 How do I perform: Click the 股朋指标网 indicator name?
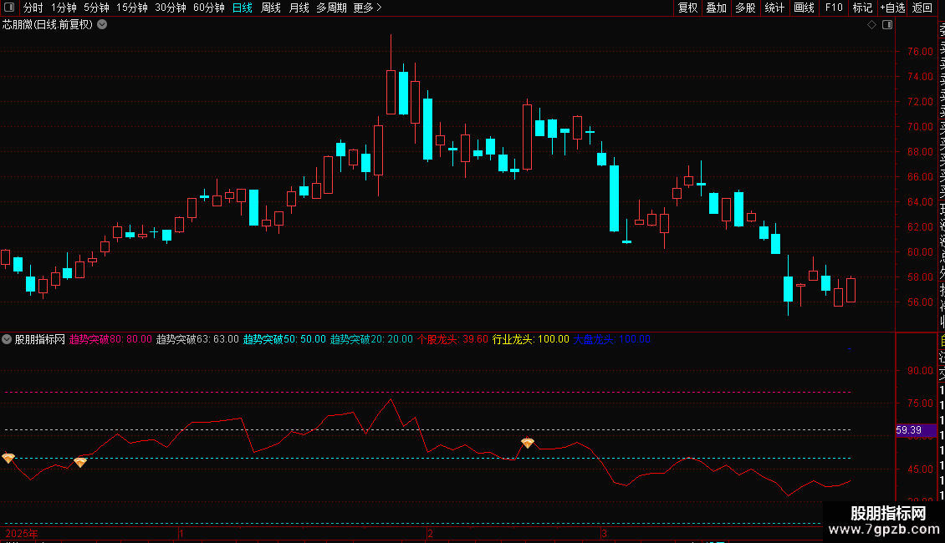[40, 339]
